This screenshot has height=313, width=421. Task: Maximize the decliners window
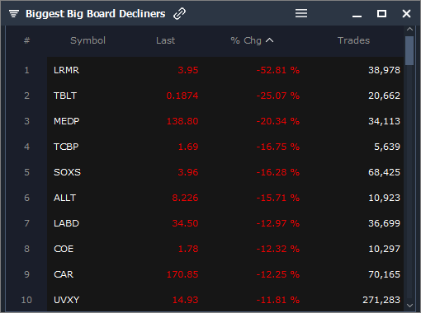pyautogui.click(x=381, y=13)
